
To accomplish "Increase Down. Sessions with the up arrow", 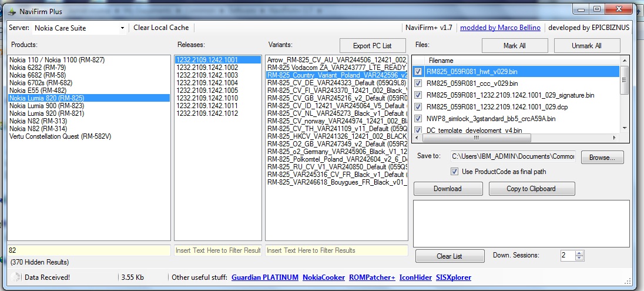I will pyautogui.click(x=579, y=253).
